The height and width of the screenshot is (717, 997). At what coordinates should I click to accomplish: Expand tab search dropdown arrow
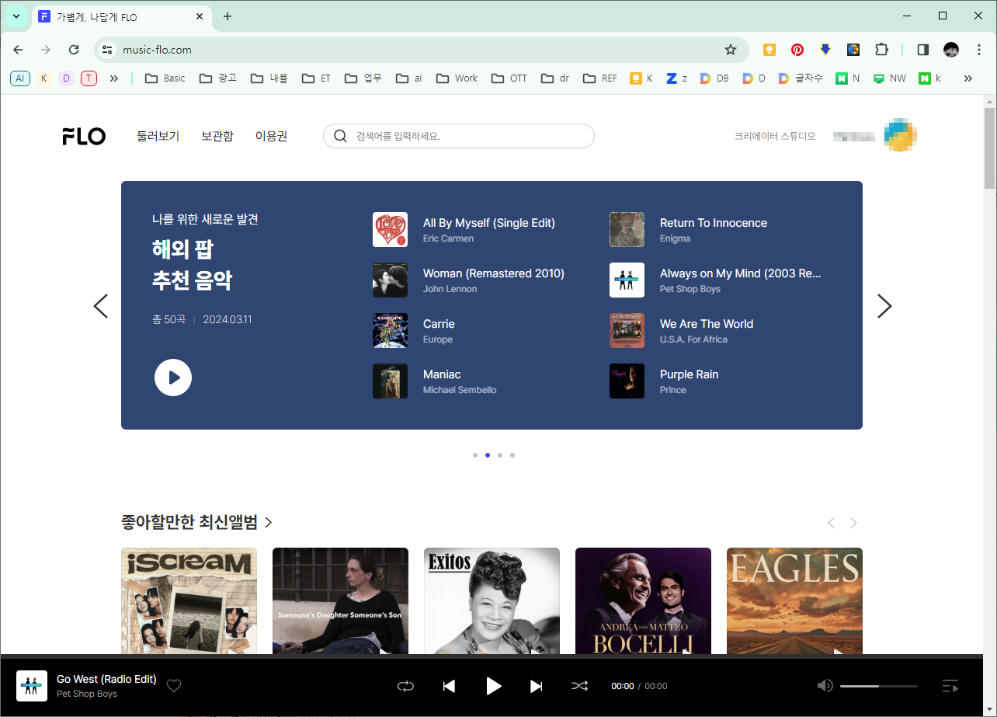pos(16,16)
